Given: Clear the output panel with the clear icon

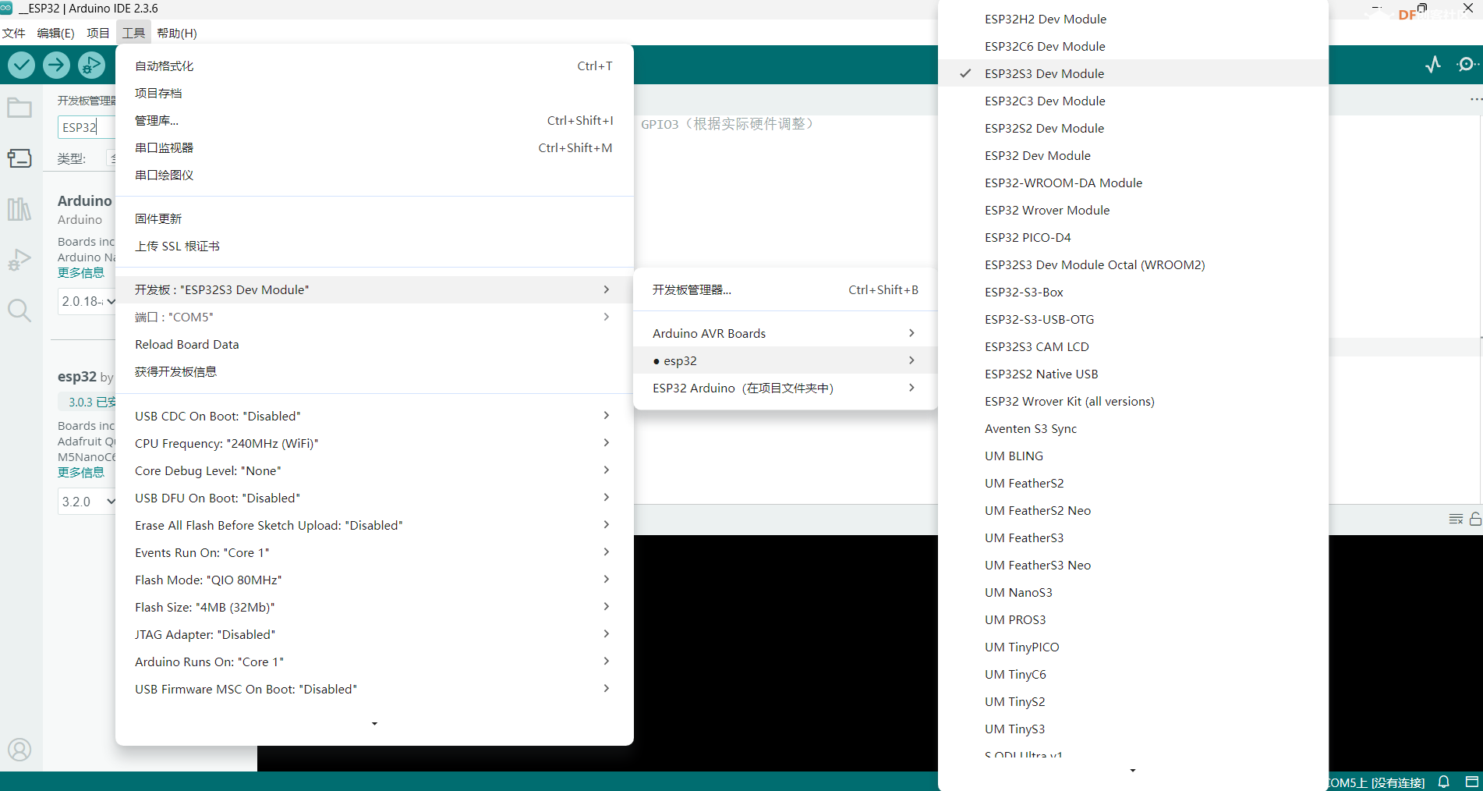Looking at the screenshot, I should pyautogui.click(x=1456, y=519).
